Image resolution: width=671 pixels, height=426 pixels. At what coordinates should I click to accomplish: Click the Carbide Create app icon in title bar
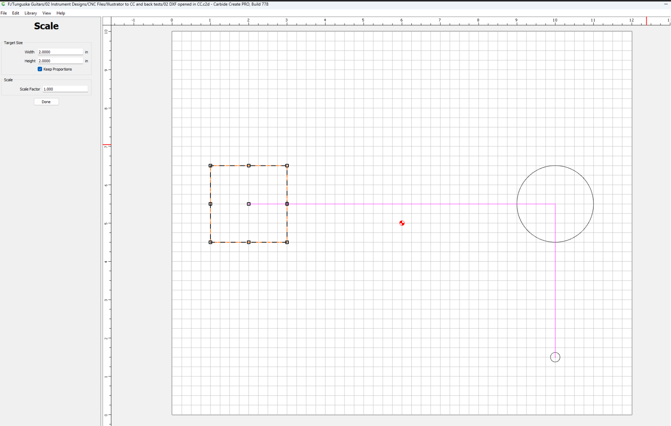point(3,4)
